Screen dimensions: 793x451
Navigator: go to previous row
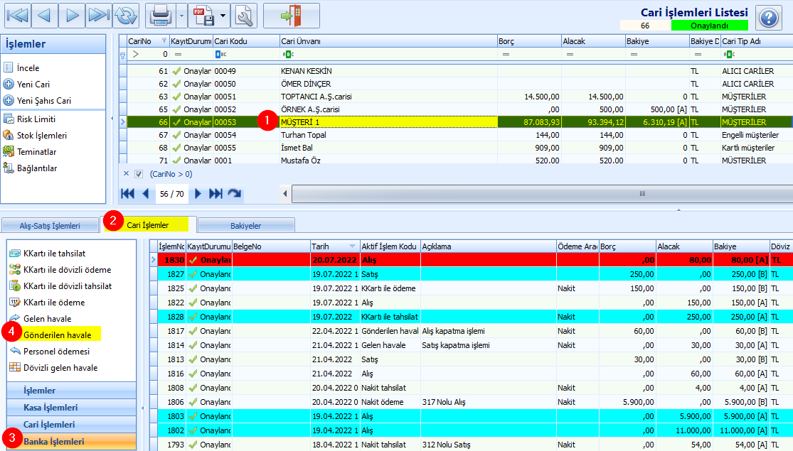click(146, 193)
